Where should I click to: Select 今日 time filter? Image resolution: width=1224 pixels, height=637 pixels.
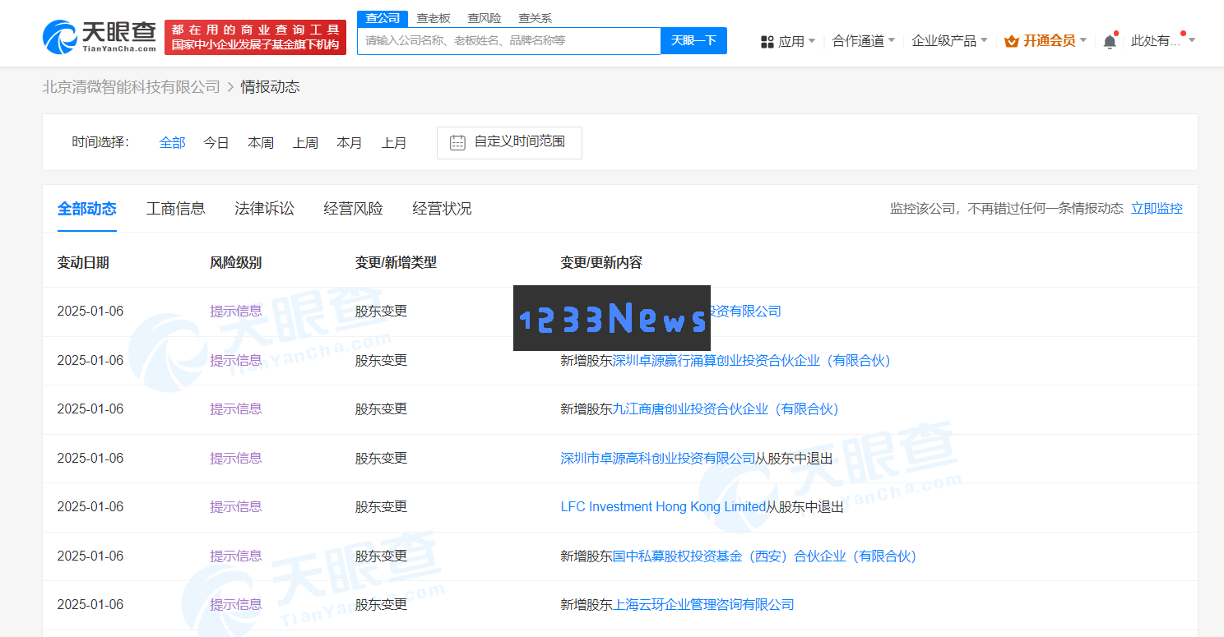pyautogui.click(x=216, y=143)
